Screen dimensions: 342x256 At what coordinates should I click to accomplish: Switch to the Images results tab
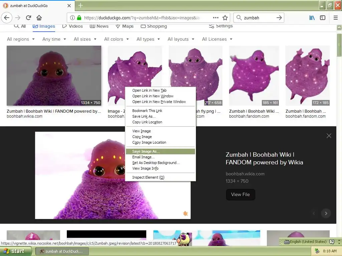coord(44,26)
